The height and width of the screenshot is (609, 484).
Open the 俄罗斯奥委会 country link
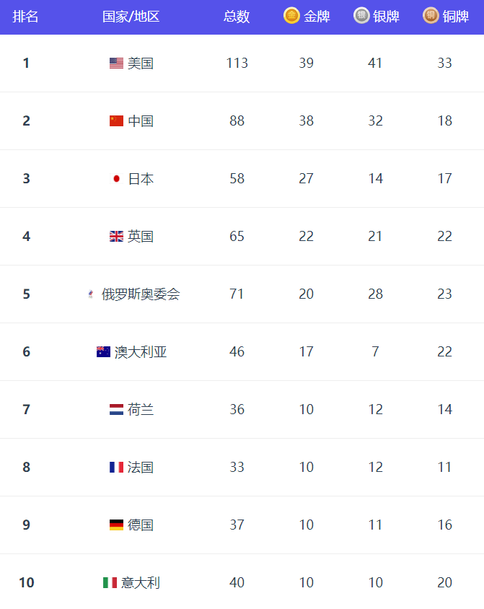coord(141,294)
